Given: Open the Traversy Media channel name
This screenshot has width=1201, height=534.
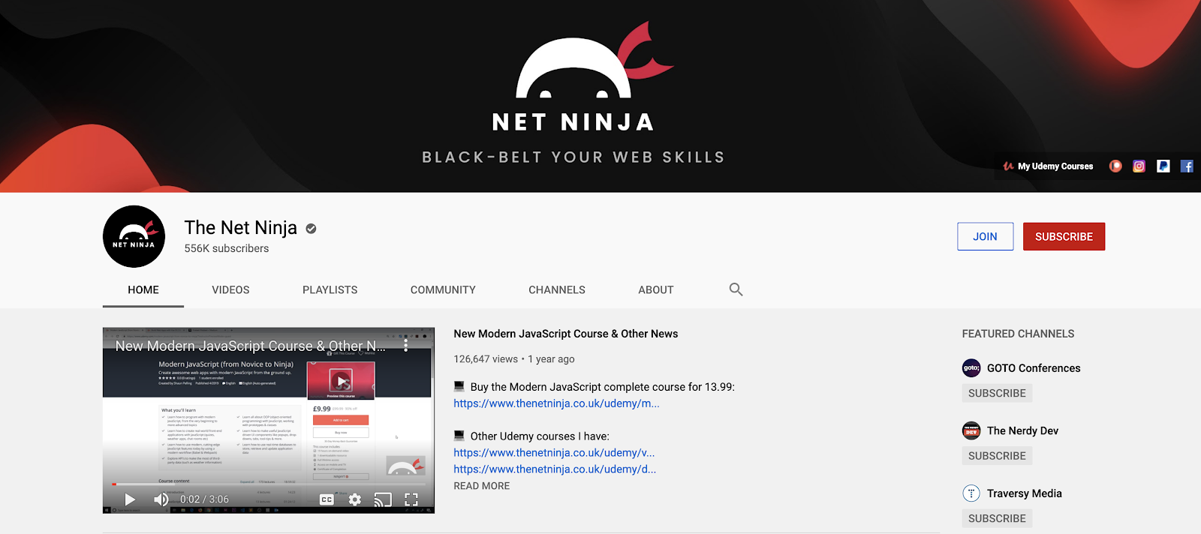Looking at the screenshot, I should (1025, 493).
